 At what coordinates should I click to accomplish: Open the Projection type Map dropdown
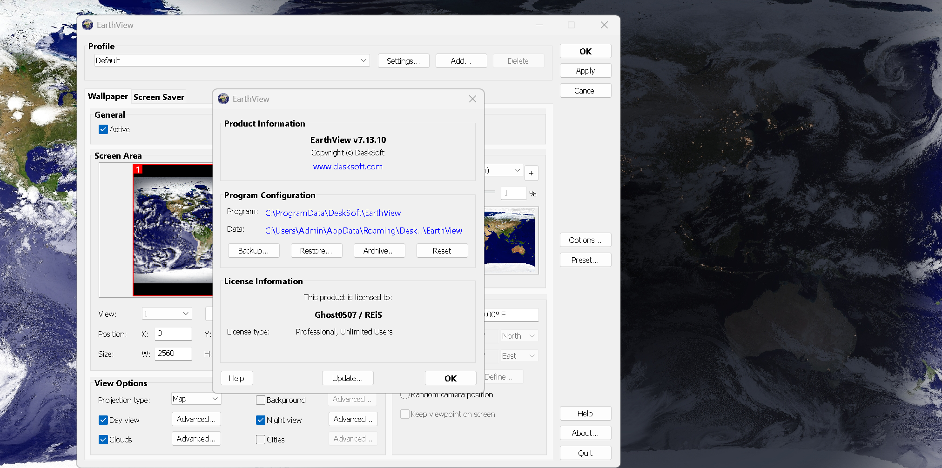tap(215, 399)
